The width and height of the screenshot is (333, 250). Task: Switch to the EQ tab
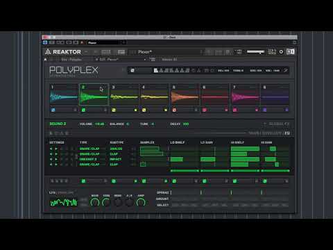coord(287,133)
